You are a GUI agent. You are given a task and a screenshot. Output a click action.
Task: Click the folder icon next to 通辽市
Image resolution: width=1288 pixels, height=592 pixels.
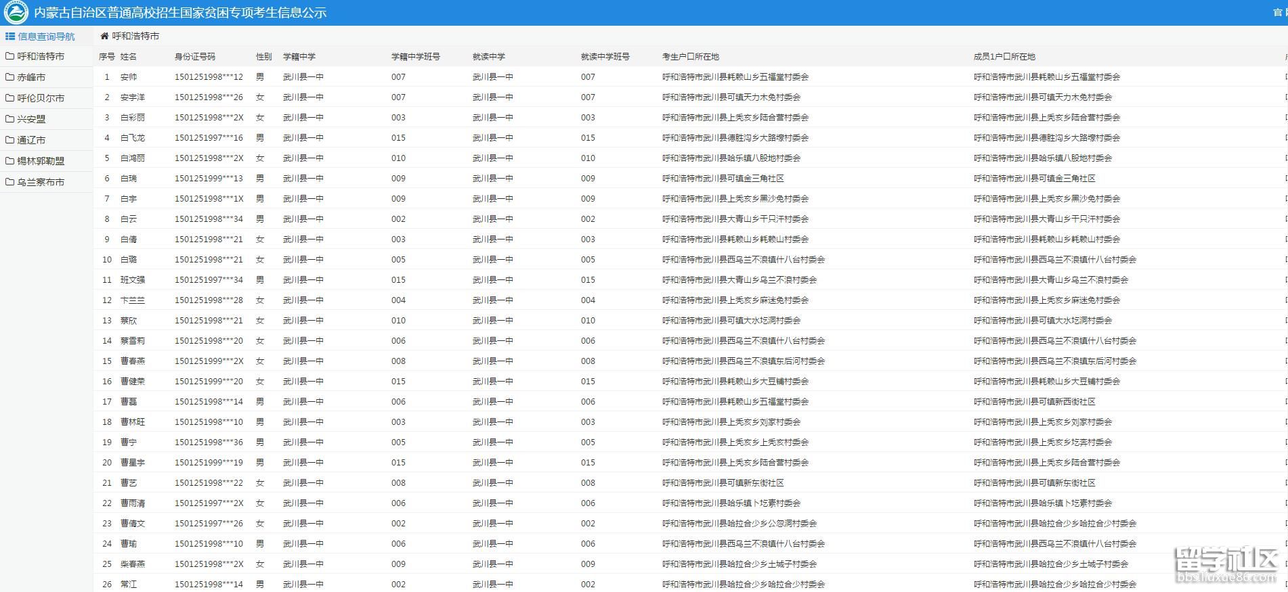(9, 140)
